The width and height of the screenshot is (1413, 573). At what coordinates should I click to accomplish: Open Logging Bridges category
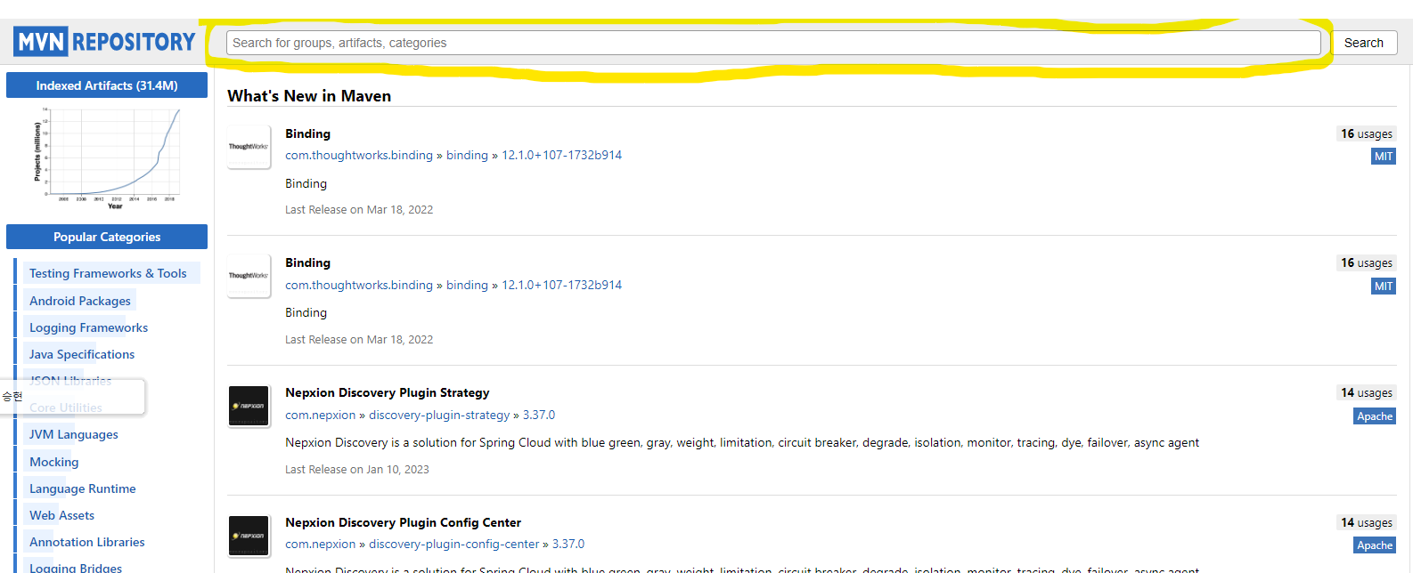[76, 567]
